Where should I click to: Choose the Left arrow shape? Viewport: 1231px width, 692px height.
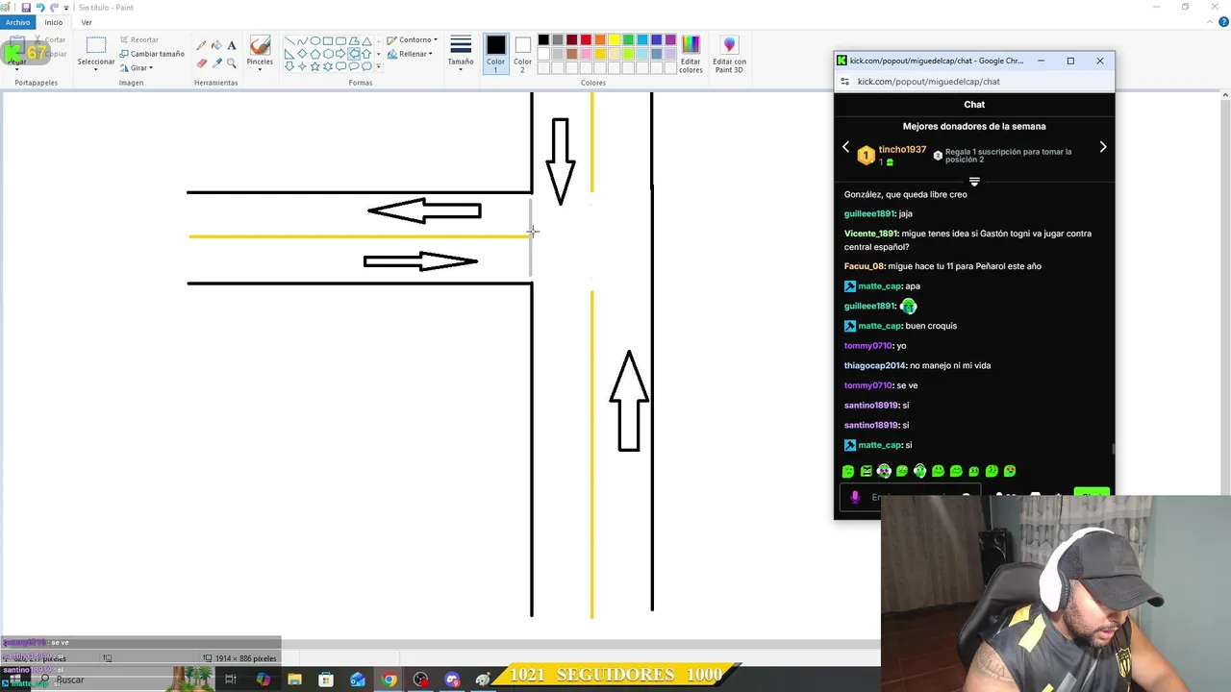[354, 54]
